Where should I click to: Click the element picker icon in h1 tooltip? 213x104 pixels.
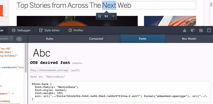100,16
